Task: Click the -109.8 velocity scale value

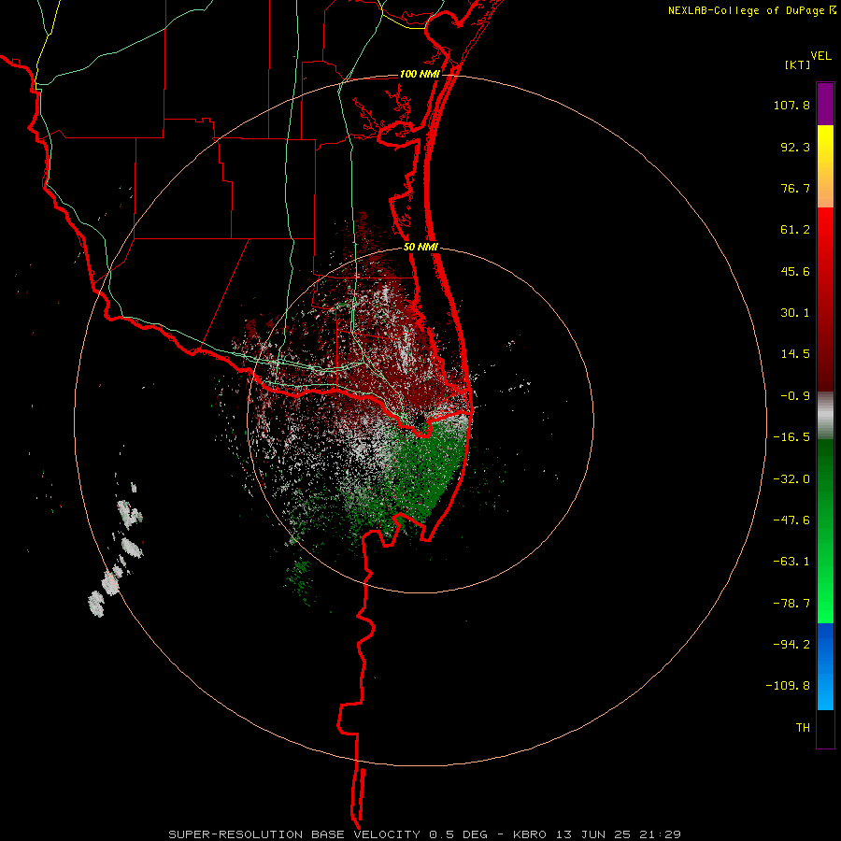Action: coord(788,686)
